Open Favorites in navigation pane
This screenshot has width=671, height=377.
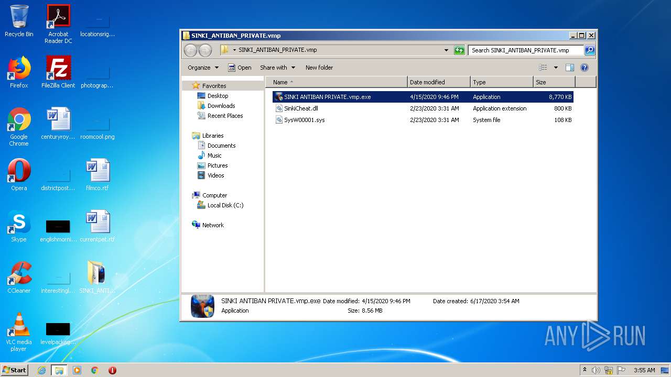[214, 86]
